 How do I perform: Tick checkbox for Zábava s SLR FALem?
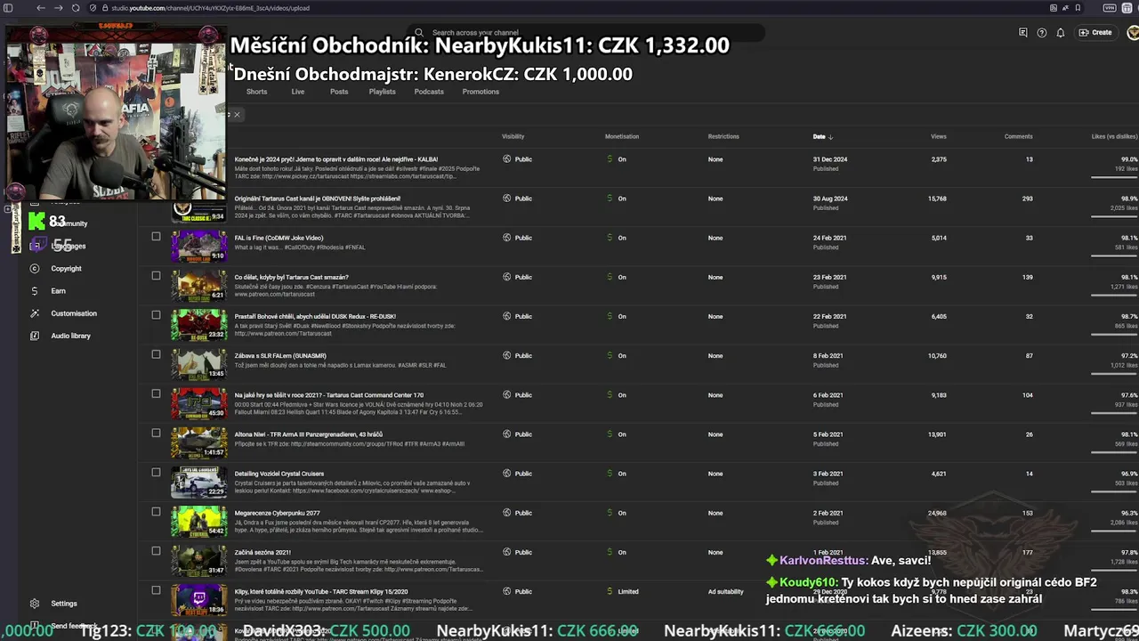click(x=156, y=353)
